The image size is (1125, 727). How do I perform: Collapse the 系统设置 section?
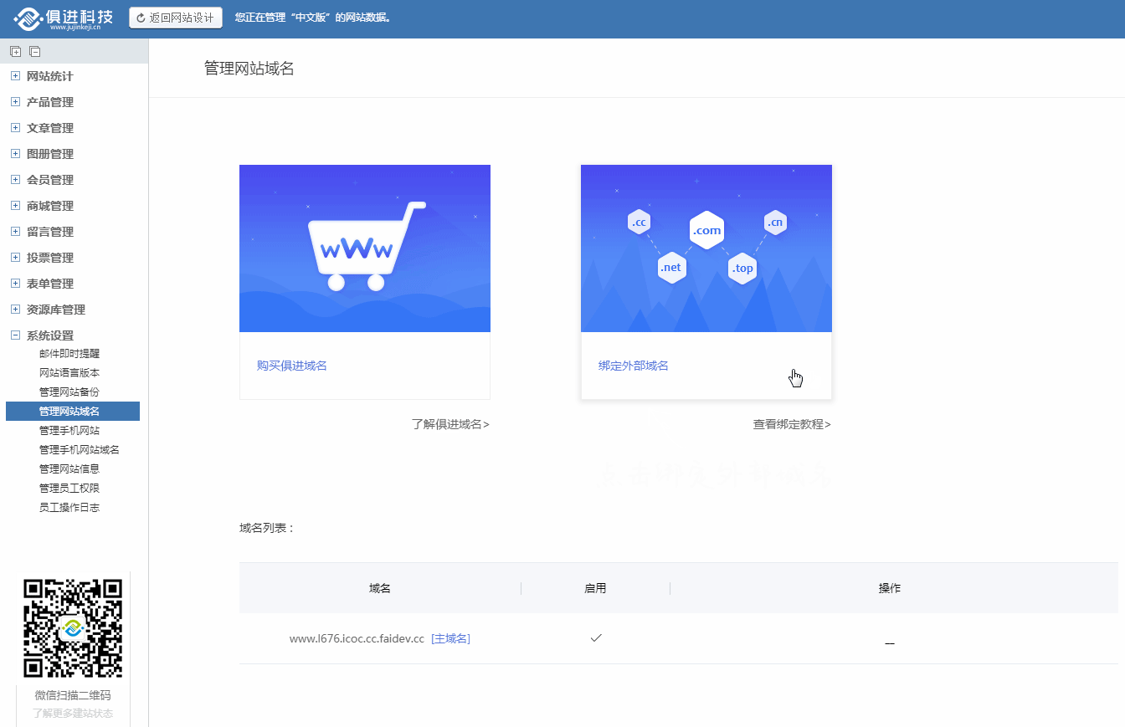[x=15, y=335]
